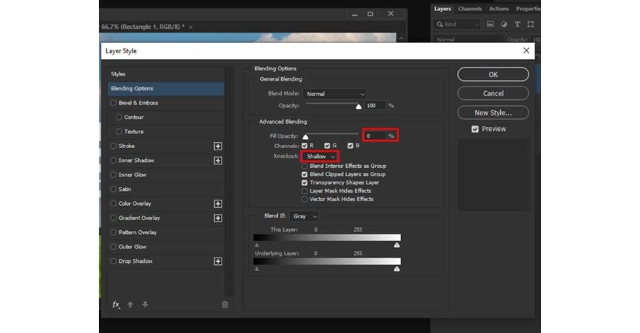The width and height of the screenshot is (640, 333).
Task: Enable the Bevel & Emboss checkbox
Action: coord(113,103)
